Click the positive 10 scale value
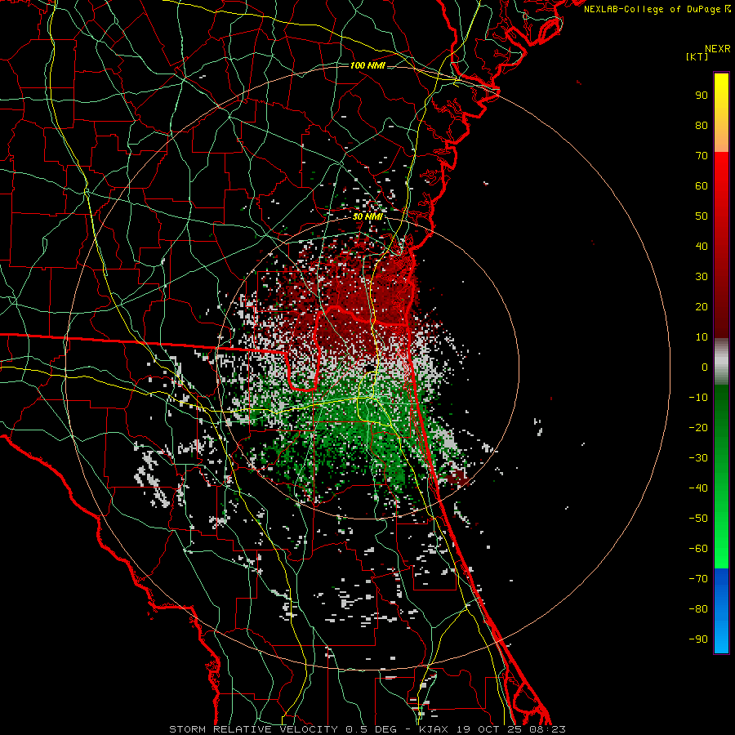 tap(702, 337)
